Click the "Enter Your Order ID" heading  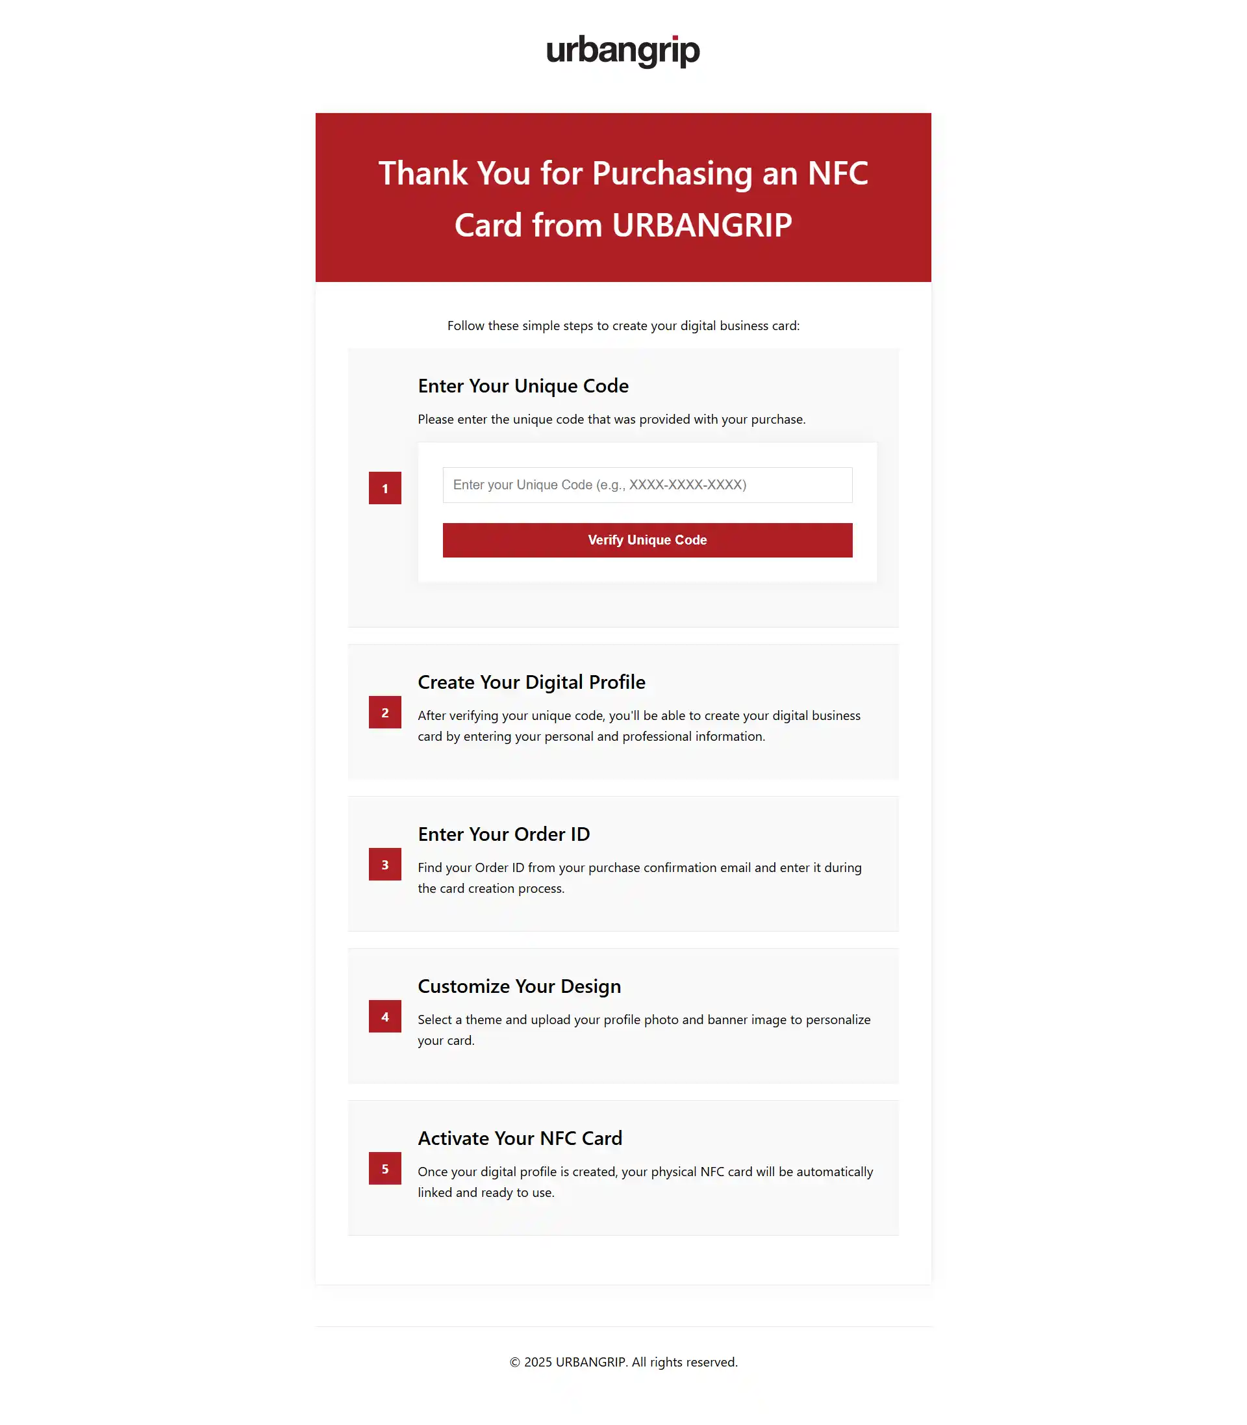pyautogui.click(x=503, y=834)
